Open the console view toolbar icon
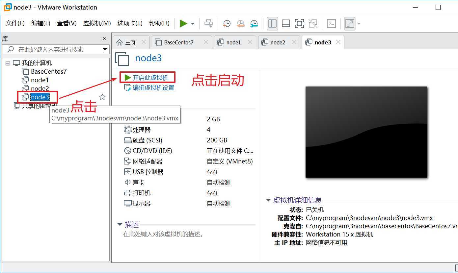This screenshot has height=273, width=458. click(x=331, y=23)
